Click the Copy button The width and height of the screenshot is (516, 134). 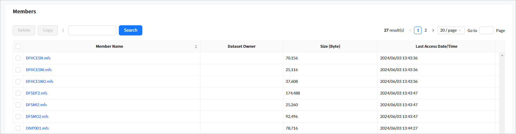point(48,30)
